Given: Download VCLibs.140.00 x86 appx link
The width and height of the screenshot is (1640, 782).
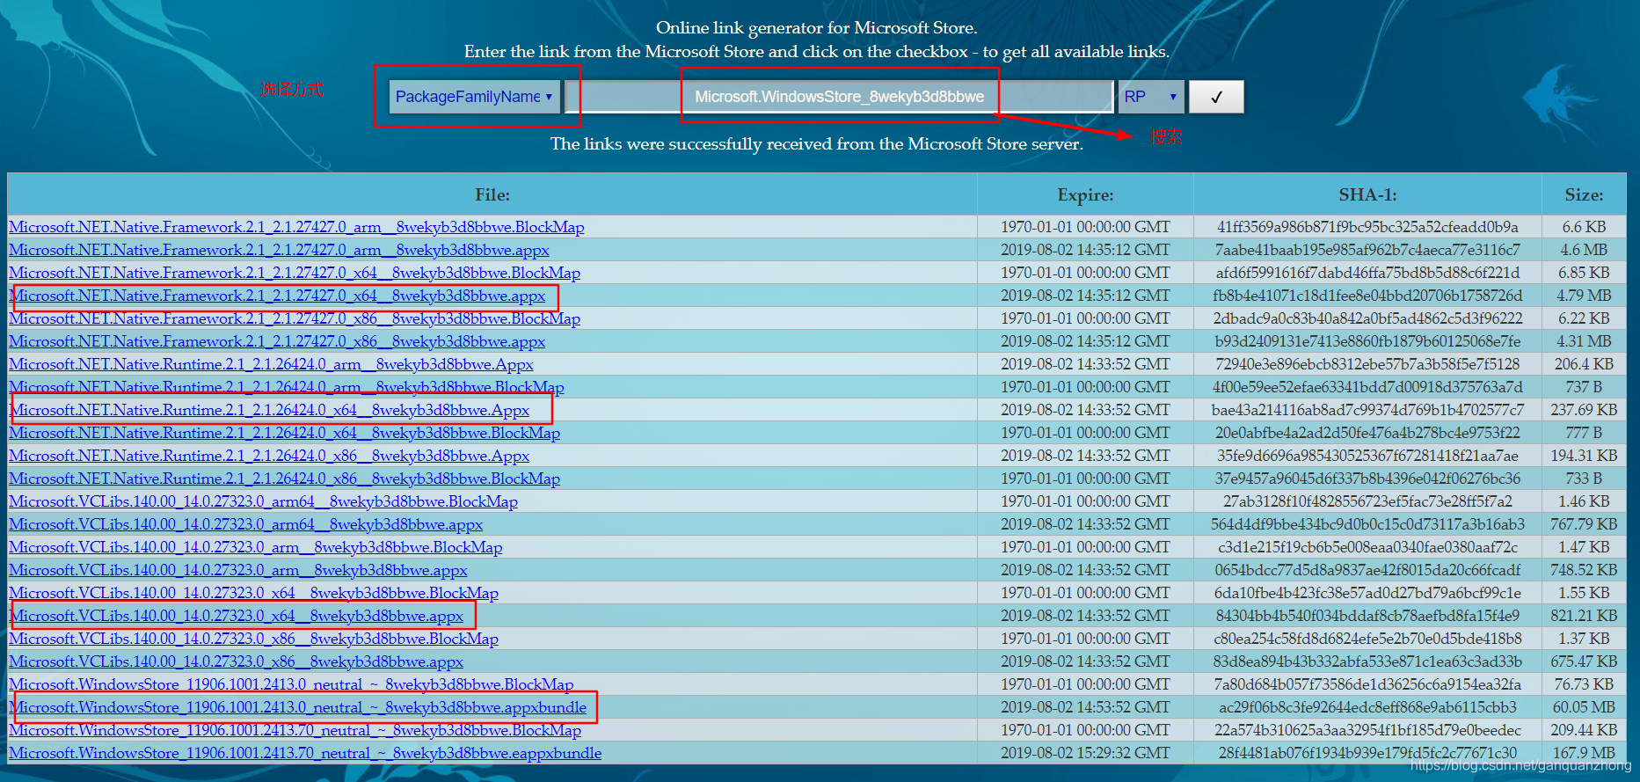Looking at the screenshot, I should [x=236, y=661].
